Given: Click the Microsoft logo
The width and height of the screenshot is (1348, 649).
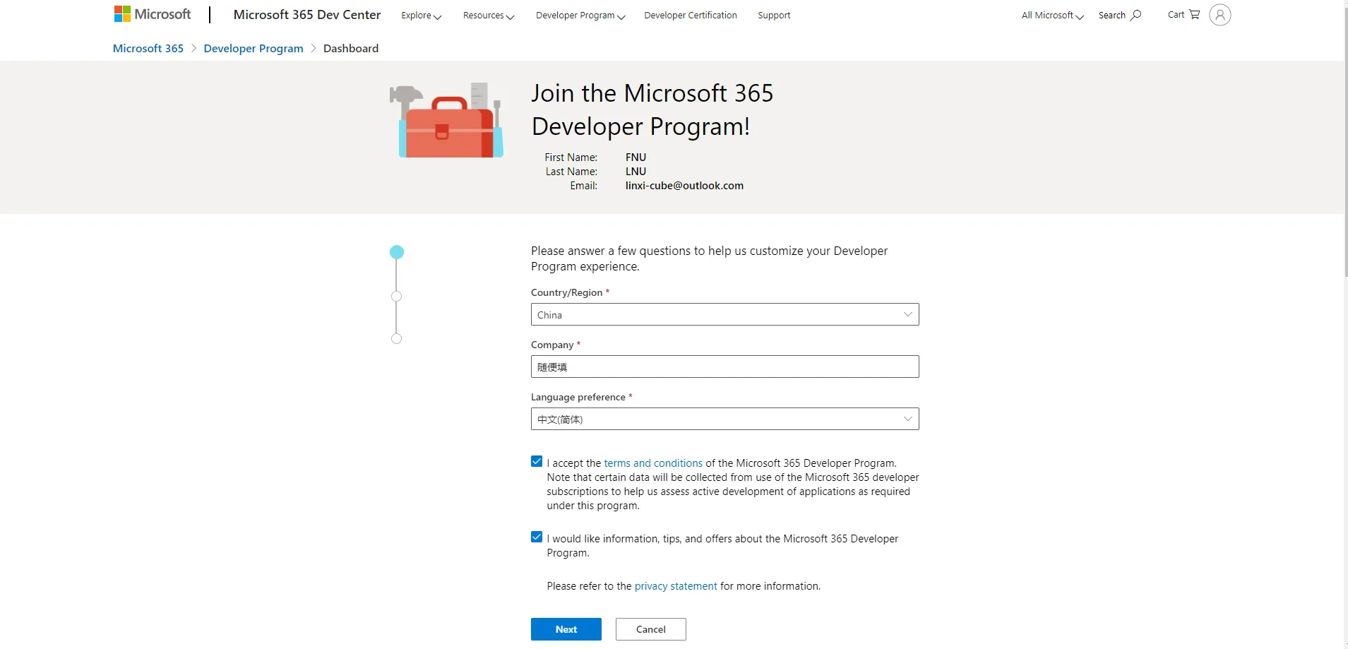Looking at the screenshot, I should 153,14.
